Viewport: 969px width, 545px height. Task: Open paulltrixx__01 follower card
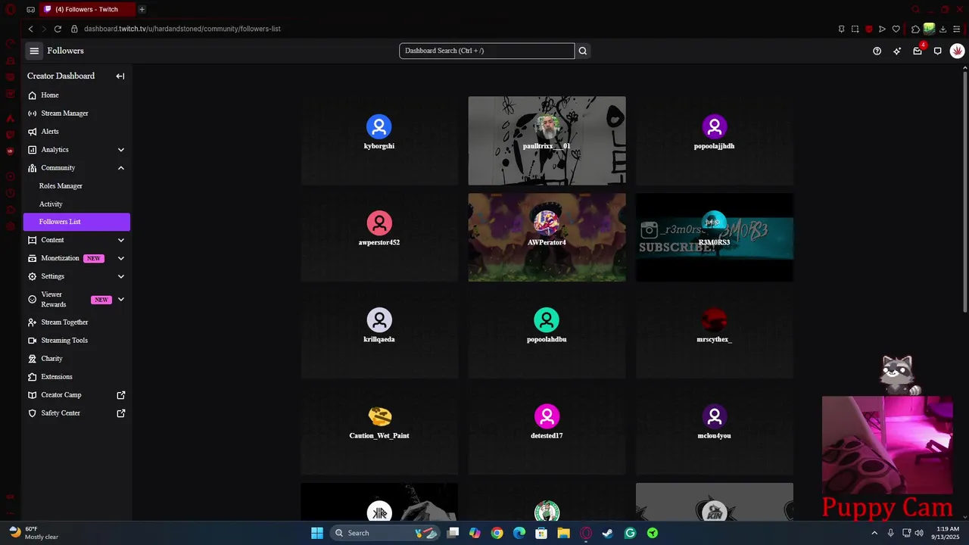547,141
